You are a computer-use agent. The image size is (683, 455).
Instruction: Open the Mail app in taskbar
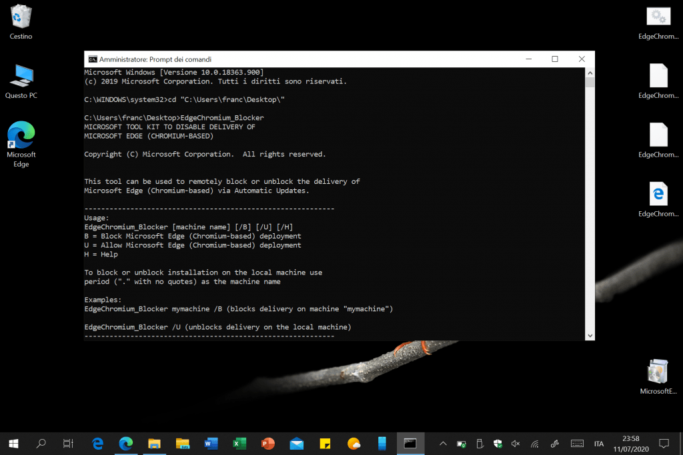[297, 443]
